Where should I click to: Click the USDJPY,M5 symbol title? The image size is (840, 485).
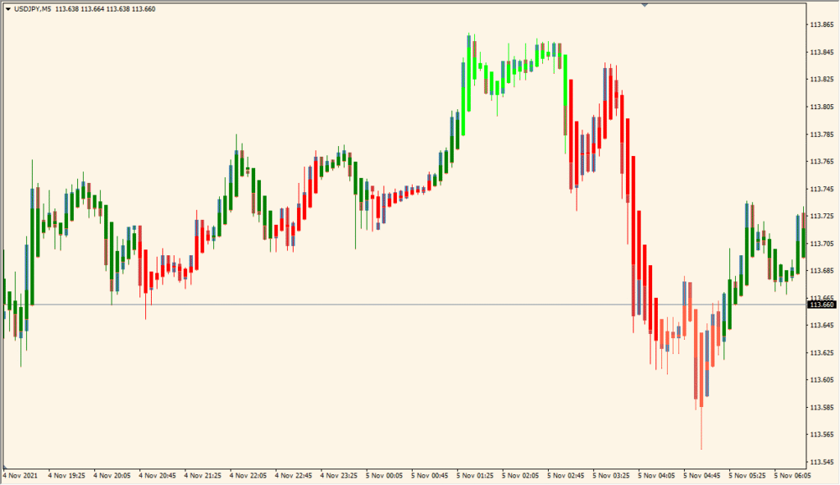click(33, 9)
